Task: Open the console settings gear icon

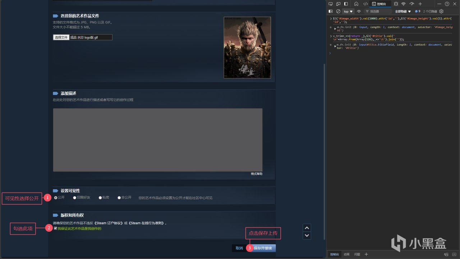Action: [441, 12]
